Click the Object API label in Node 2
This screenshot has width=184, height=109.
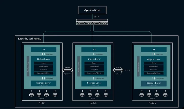coord(100,54)
